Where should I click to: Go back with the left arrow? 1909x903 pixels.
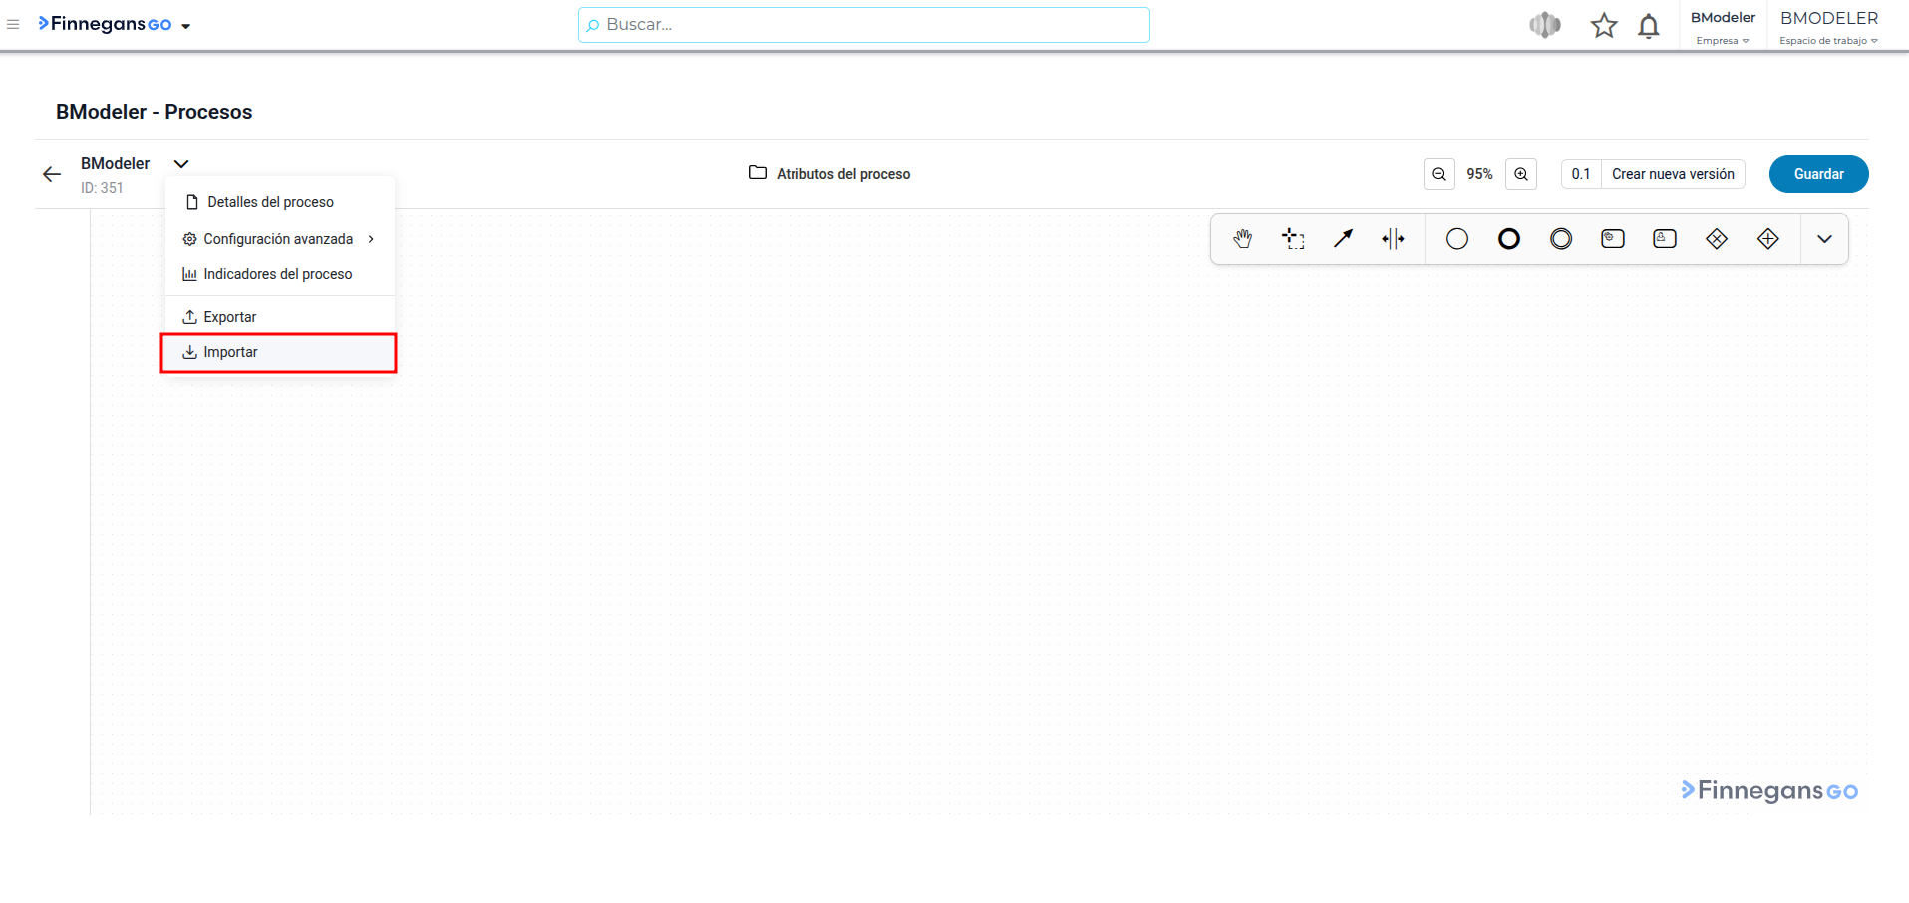(x=52, y=174)
